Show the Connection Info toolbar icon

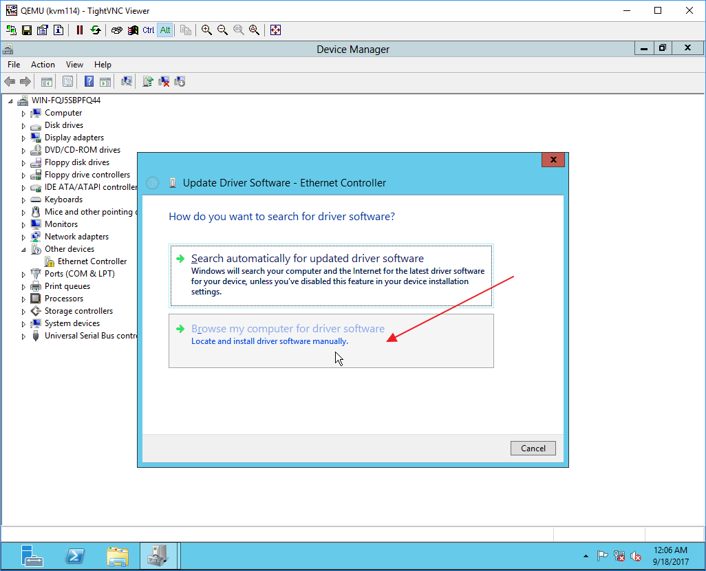pyautogui.click(x=58, y=30)
